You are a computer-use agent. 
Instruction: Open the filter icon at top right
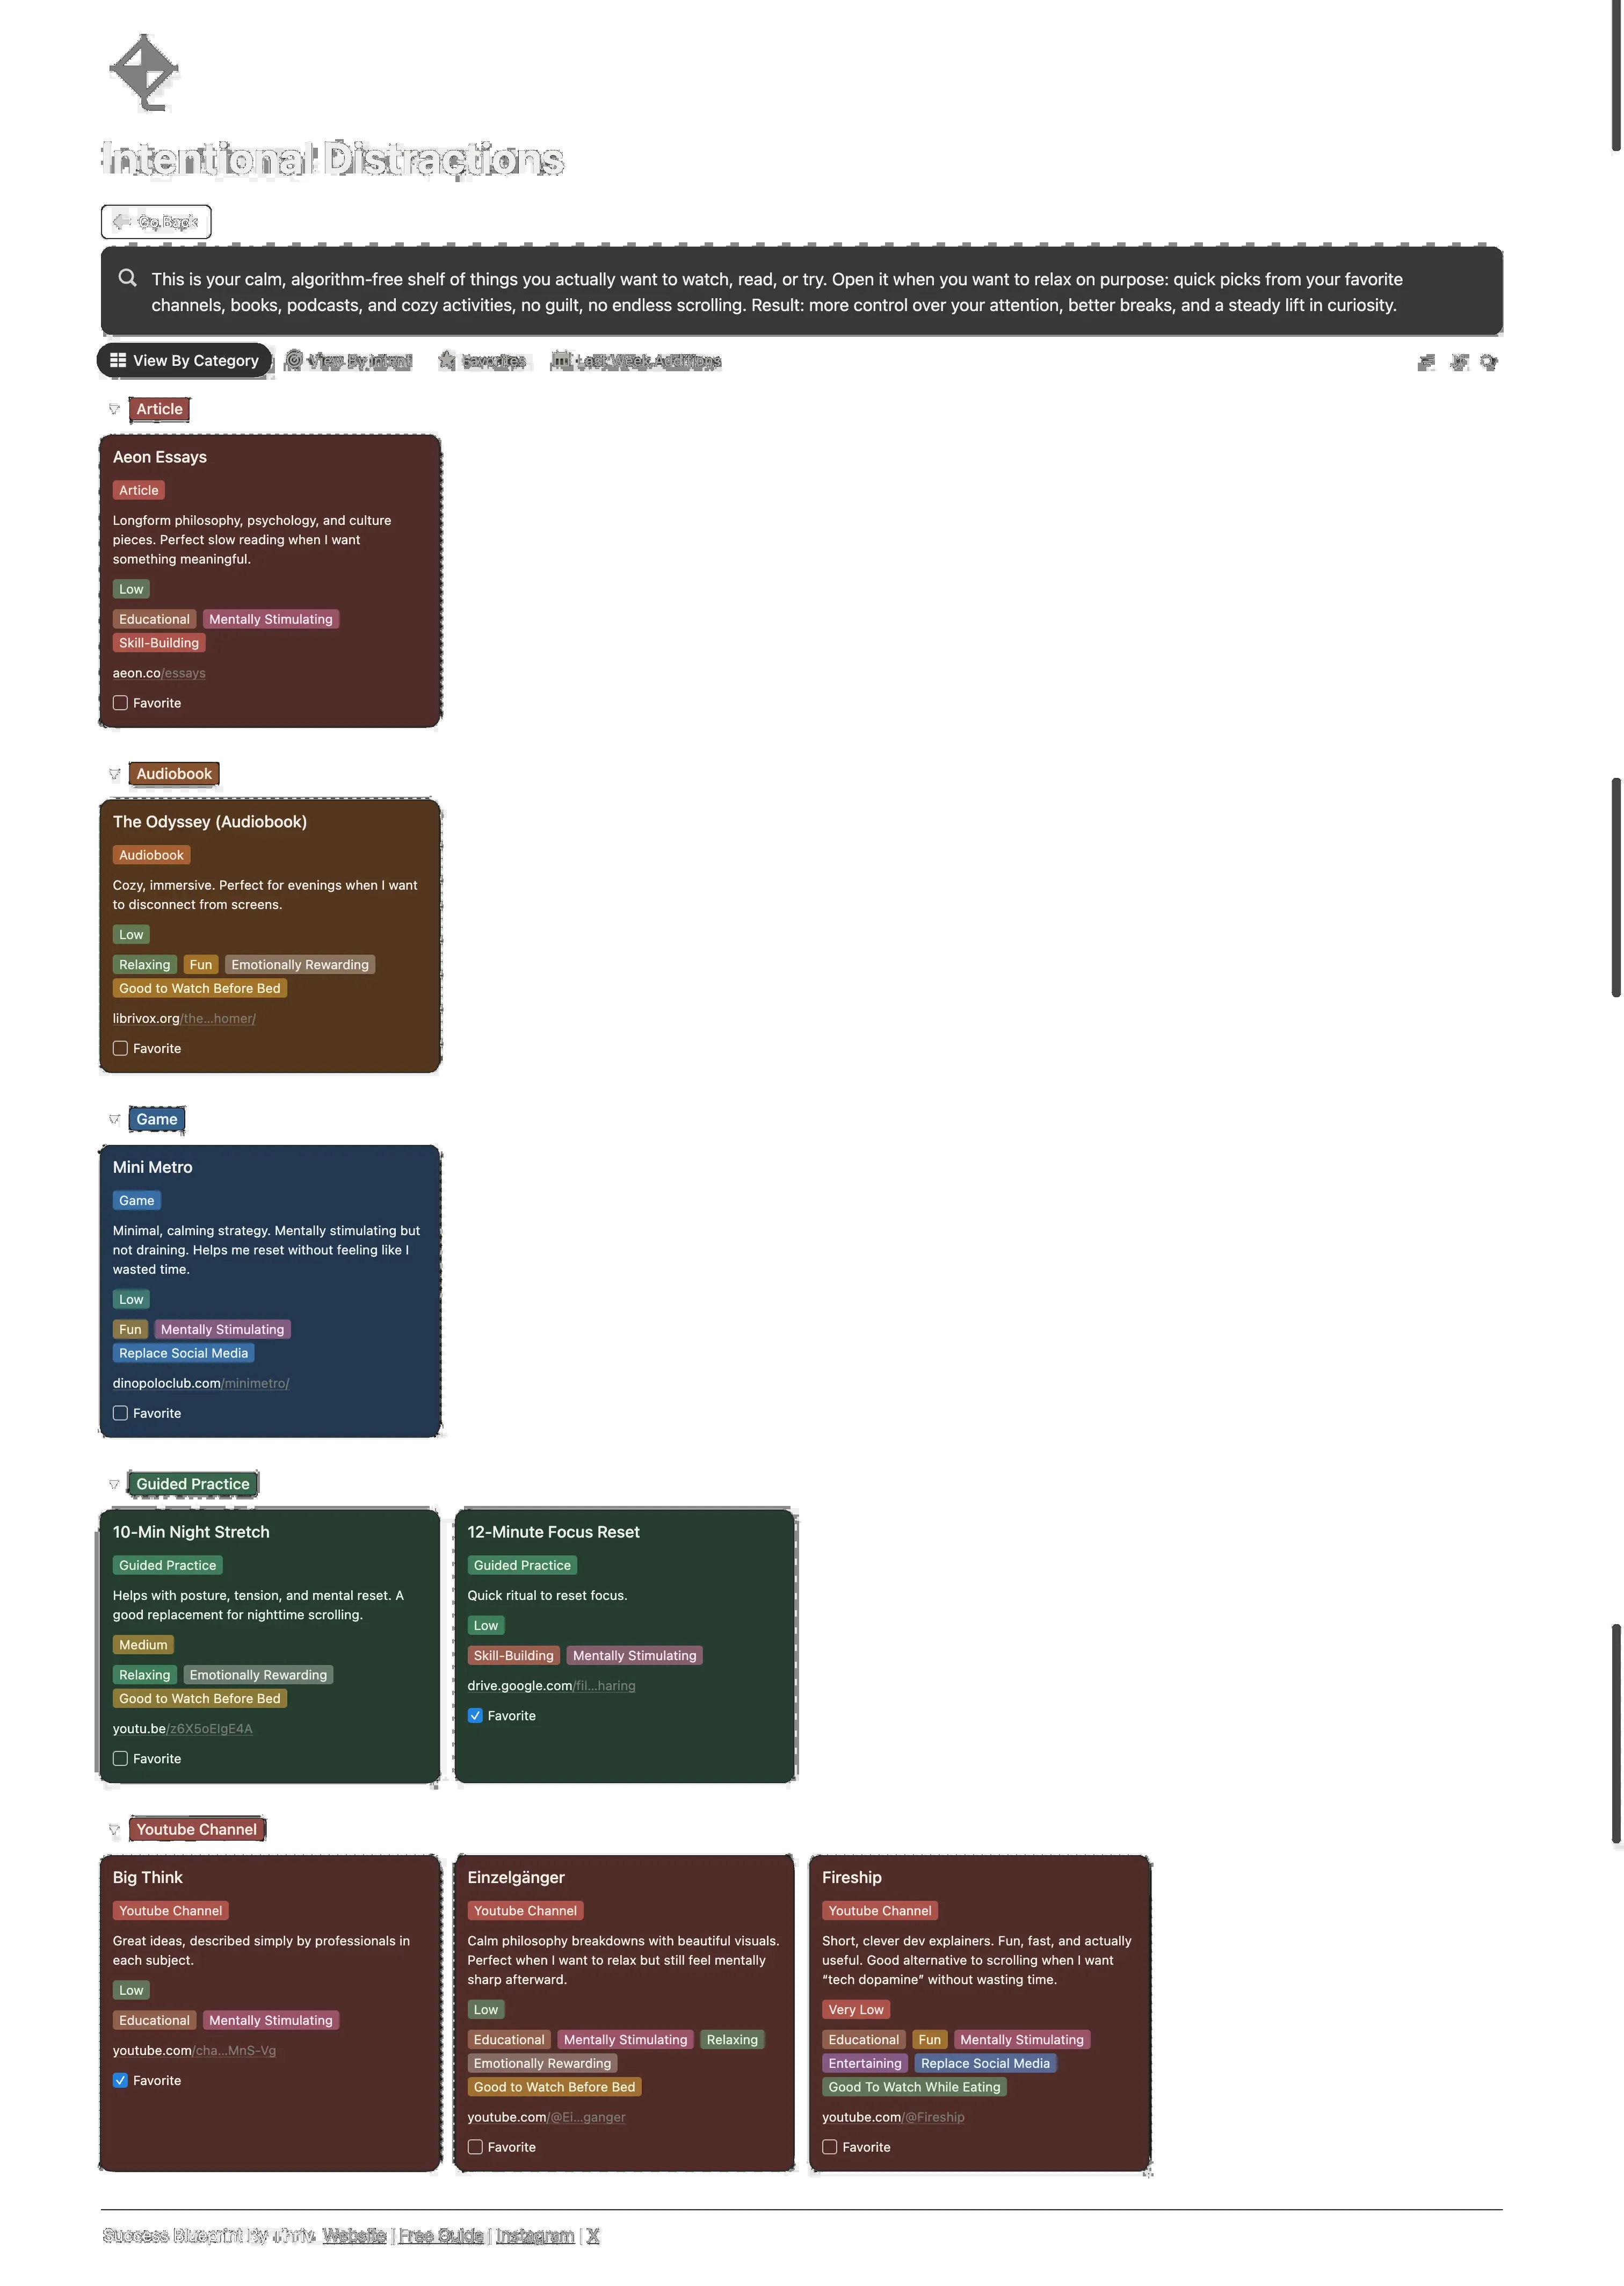(x=1427, y=362)
